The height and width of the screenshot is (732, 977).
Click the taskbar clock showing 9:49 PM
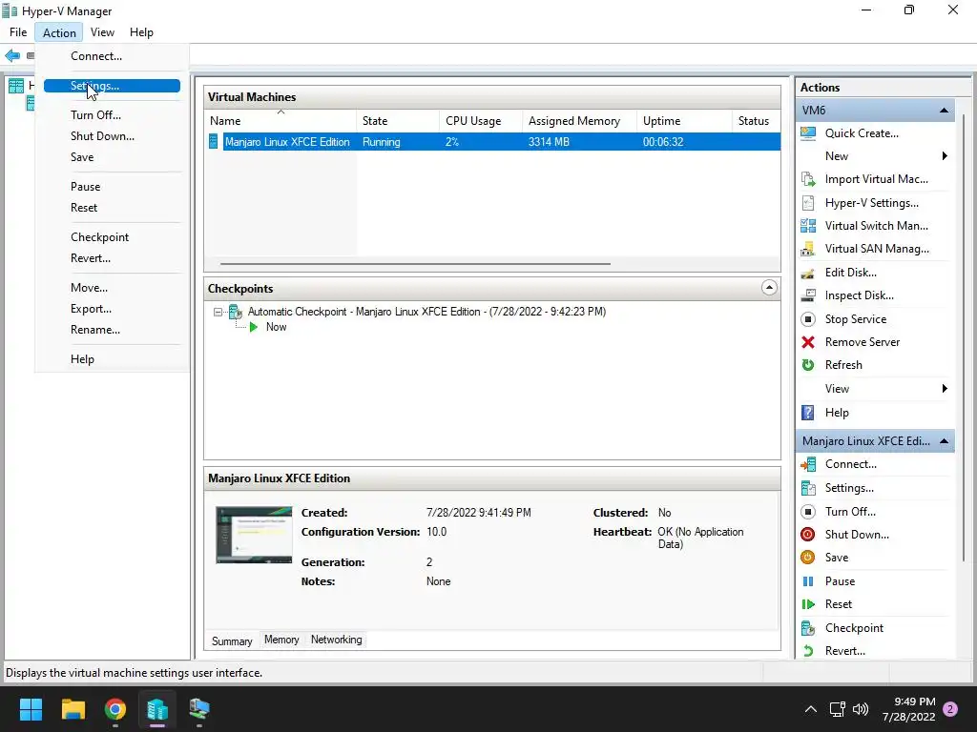908,709
